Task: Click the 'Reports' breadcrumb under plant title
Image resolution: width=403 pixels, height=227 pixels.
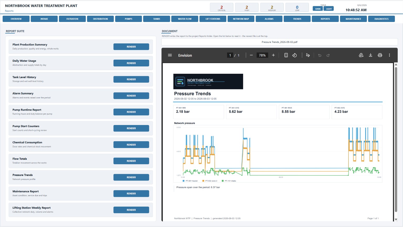Action: (x=9, y=11)
